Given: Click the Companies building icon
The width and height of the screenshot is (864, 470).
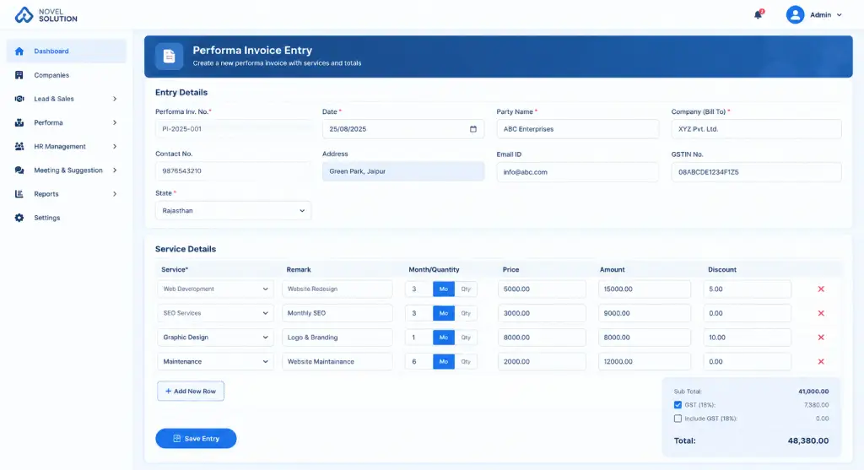Looking at the screenshot, I should pyautogui.click(x=19, y=75).
